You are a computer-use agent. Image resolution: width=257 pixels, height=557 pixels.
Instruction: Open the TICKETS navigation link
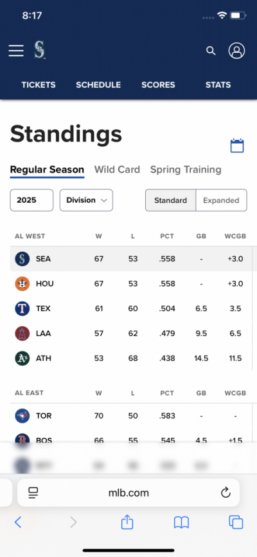[39, 85]
